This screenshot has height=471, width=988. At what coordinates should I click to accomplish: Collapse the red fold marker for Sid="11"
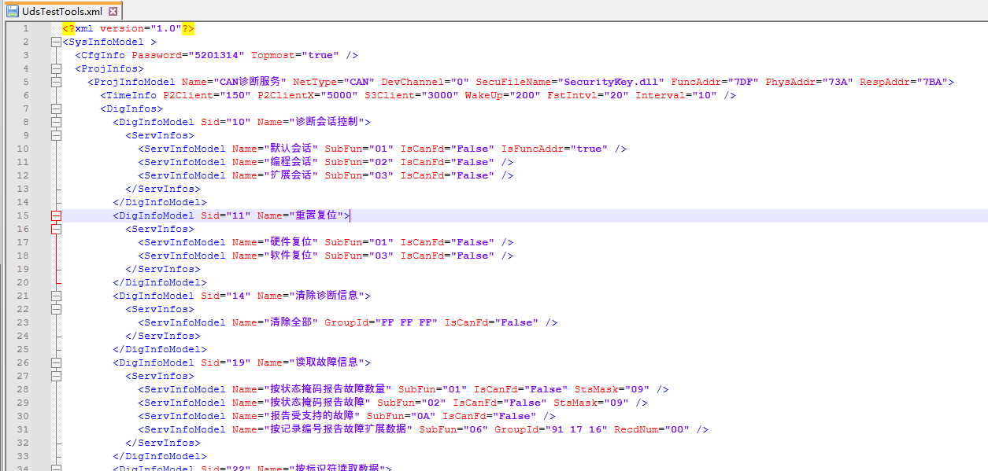56,215
